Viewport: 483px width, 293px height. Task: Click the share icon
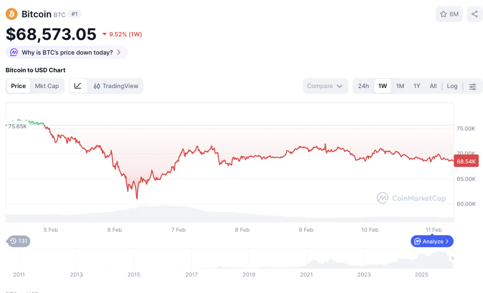475,14
